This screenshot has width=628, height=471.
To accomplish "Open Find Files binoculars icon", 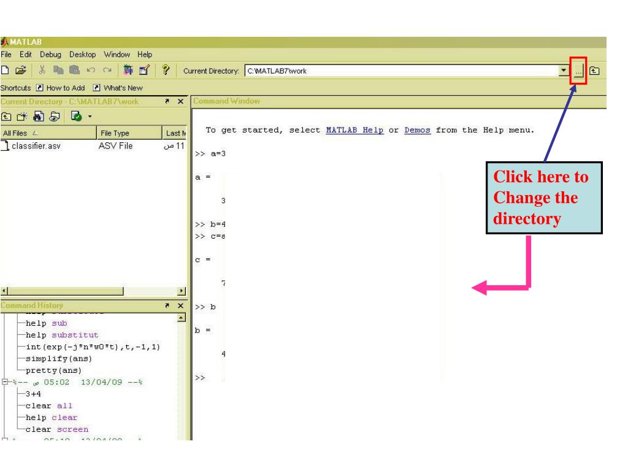I will pyautogui.click(x=39, y=117).
